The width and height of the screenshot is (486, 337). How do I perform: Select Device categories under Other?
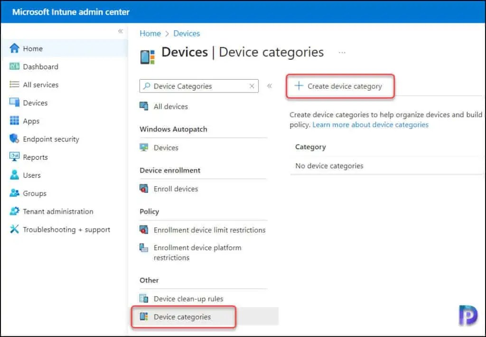(183, 317)
